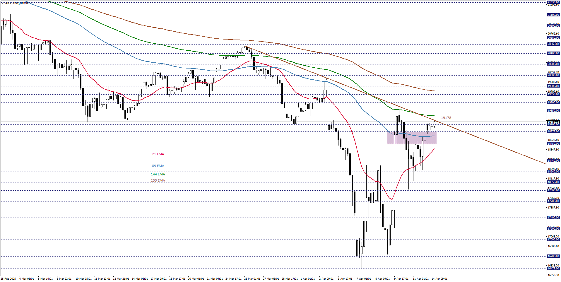Click the #NASDAQ100,H4 chart title

pos(17,3)
